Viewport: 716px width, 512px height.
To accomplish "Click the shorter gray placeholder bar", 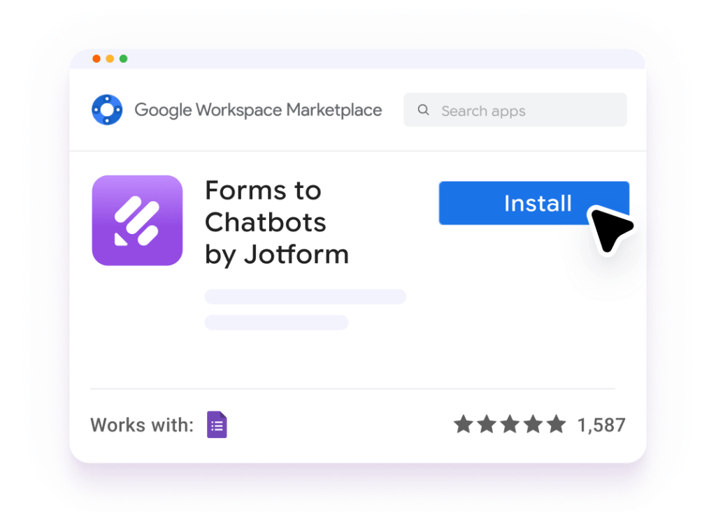I will tap(275, 322).
